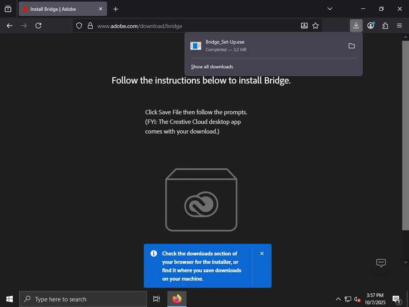Click the Completed — 3.2 MB status text
The image size is (409, 307).
[226, 50]
